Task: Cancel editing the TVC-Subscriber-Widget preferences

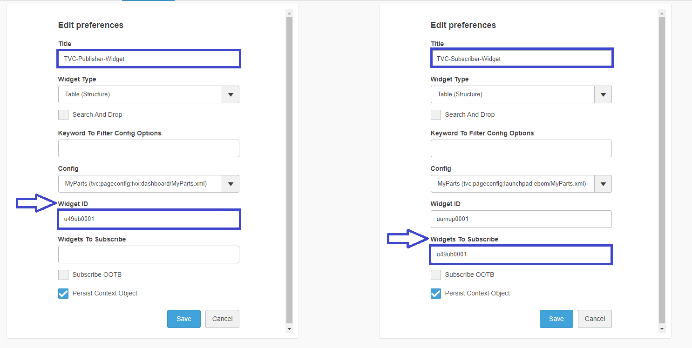Action: 595,319
